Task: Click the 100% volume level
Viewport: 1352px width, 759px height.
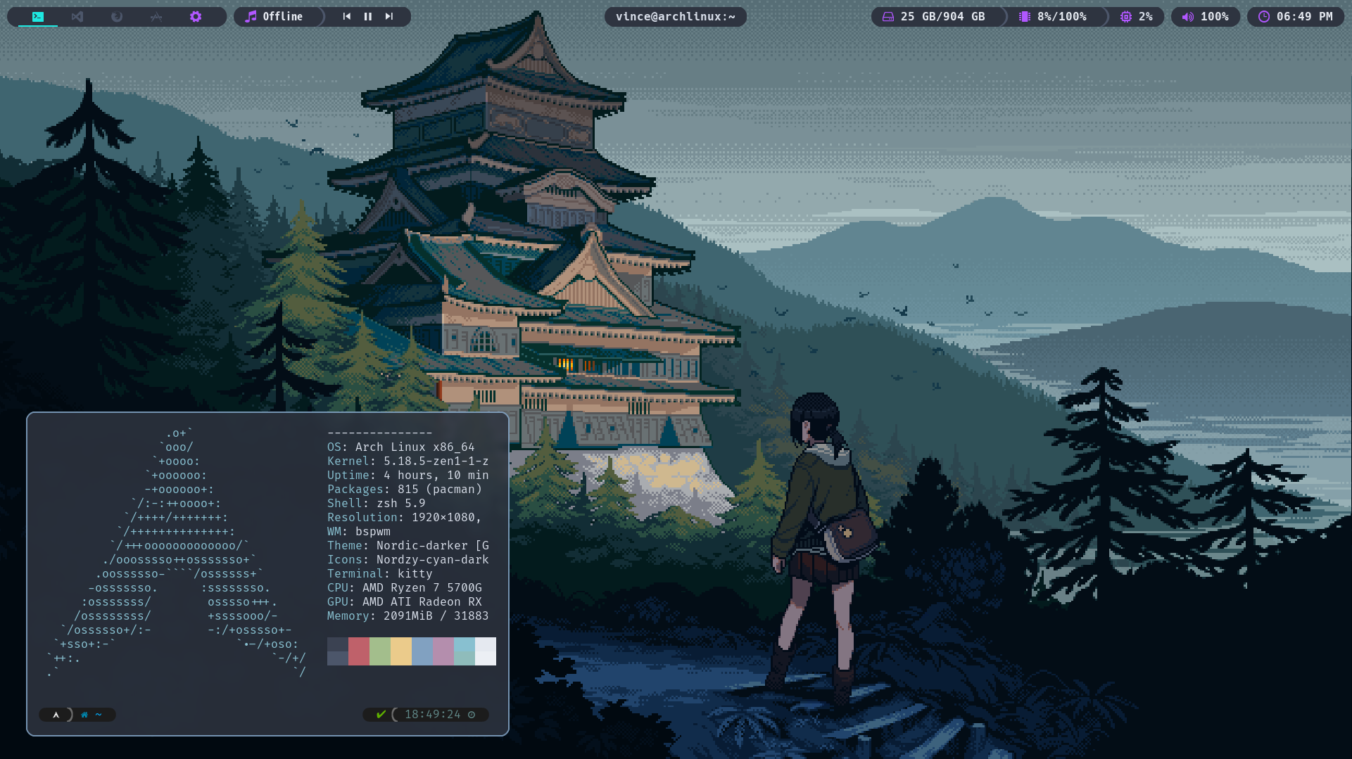Action: coord(1215,16)
